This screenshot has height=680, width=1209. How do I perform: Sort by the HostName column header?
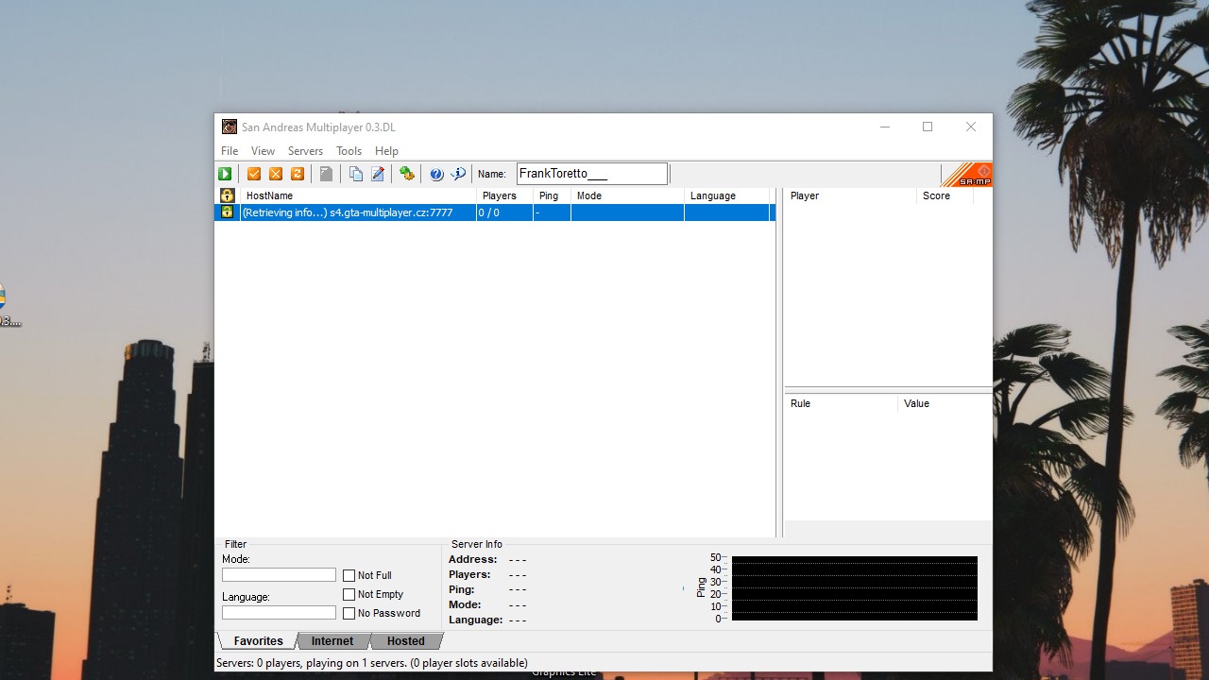pyautogui.click(x=357, y=195)
